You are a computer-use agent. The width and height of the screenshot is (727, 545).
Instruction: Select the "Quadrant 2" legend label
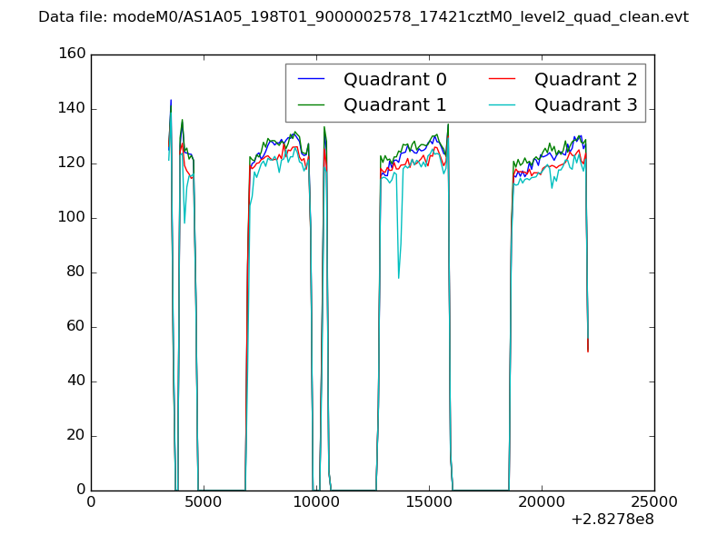(585, 79)
